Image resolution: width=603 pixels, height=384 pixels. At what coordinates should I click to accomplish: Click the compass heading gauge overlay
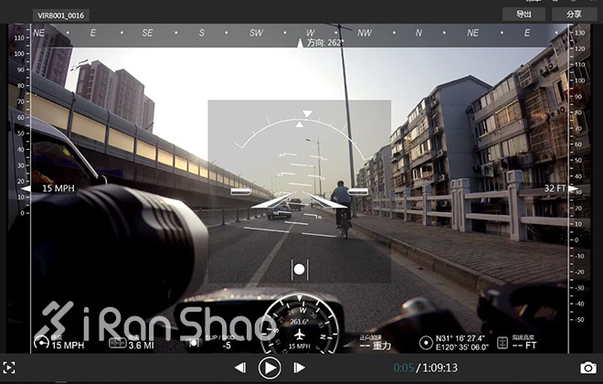point(299,325)
